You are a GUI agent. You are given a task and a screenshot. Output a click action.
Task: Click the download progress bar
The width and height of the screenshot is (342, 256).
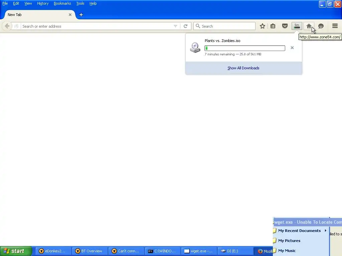pos(245,48)
